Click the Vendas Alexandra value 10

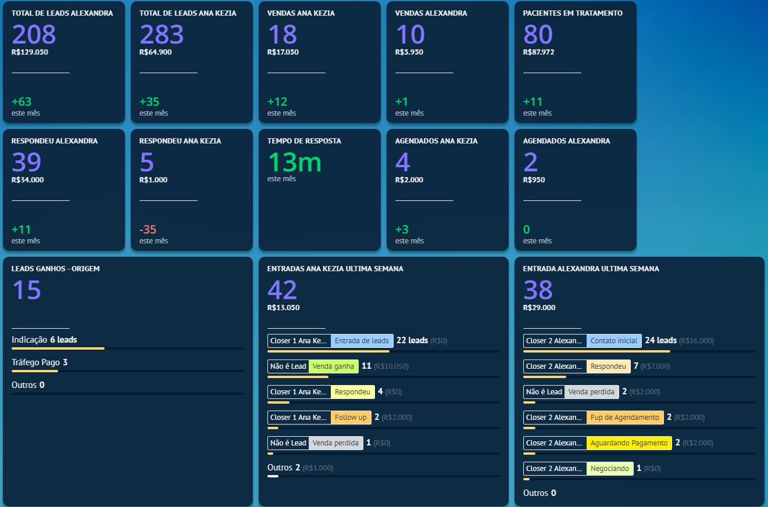pos(410,35)
